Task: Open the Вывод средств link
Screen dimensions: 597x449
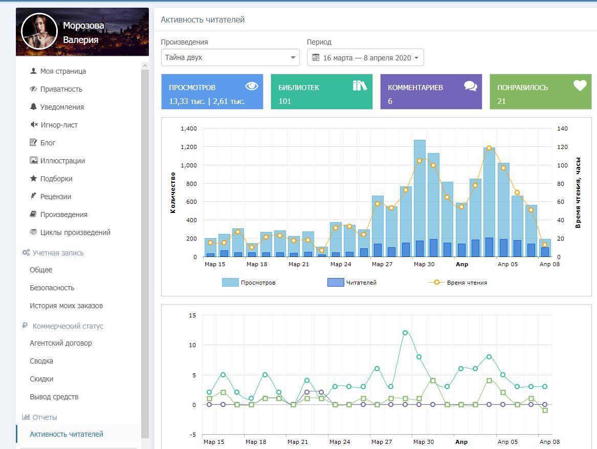Action: pos(54,397)
